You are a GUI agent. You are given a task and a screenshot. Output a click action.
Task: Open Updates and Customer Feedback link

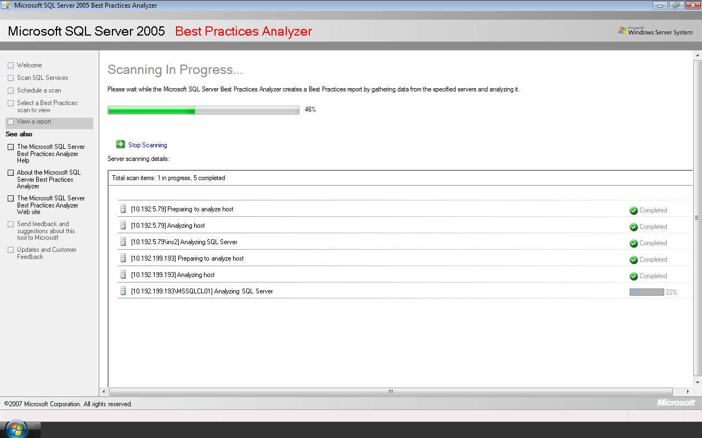click(47, 253)
